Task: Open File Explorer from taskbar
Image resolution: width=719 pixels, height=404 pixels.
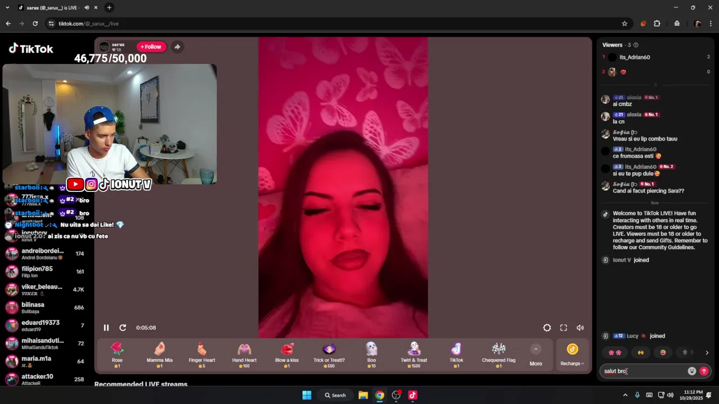Action: (363, 395)
